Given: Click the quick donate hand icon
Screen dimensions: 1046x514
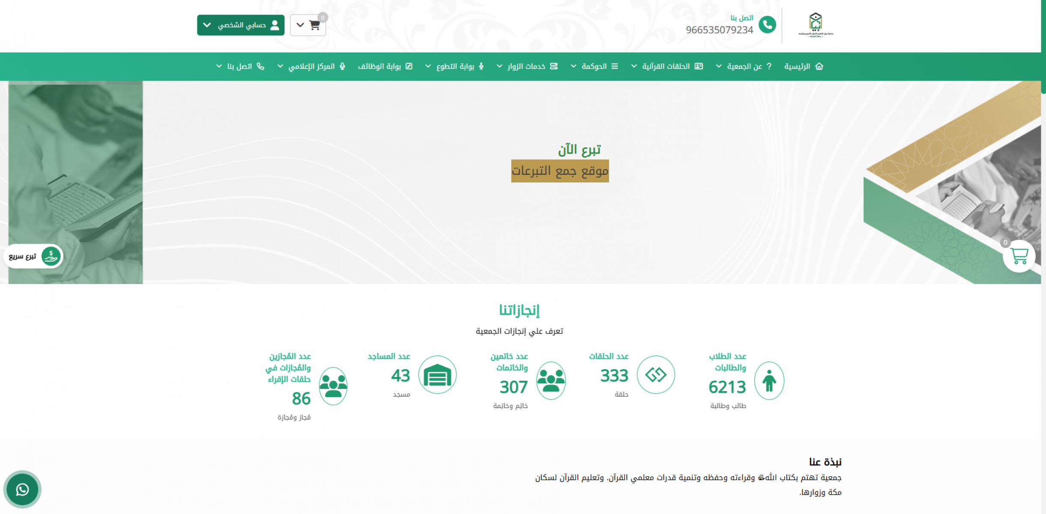Looking at the screenshot, I should click(x=51, y=256).
